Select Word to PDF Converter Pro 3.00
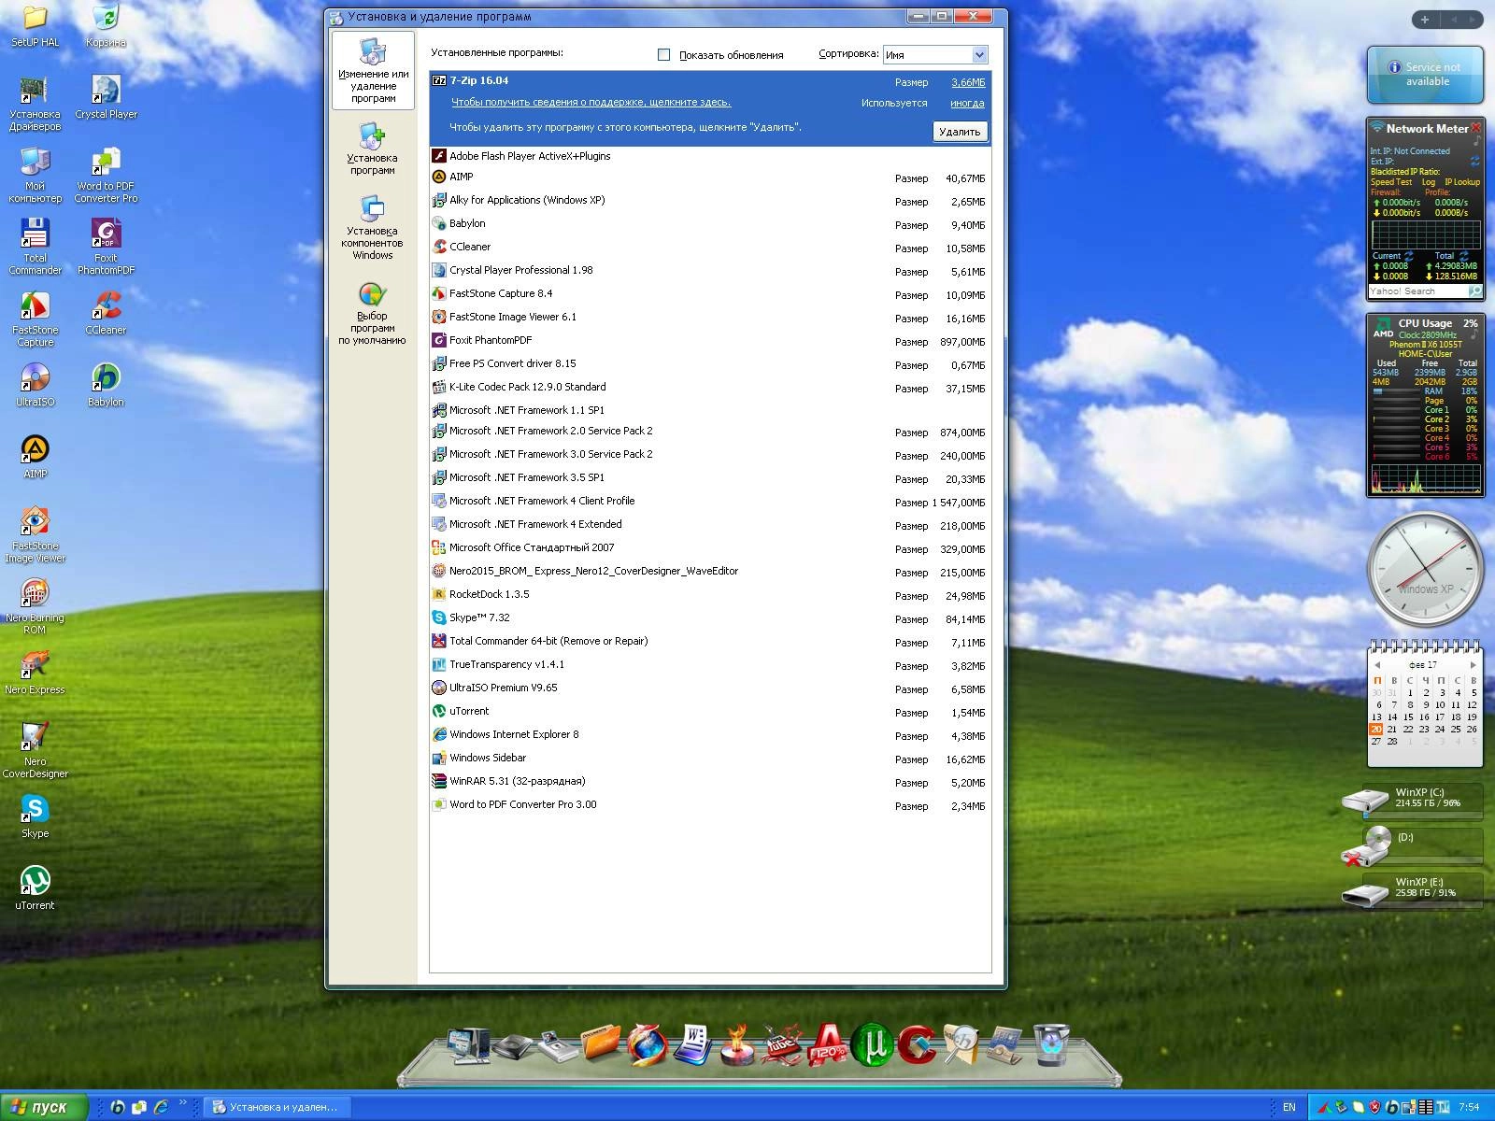The height and width of the screenshot is (1121, 1495). (710, 805)
